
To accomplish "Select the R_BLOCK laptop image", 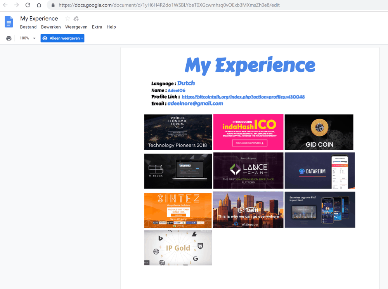I will 178,171.
